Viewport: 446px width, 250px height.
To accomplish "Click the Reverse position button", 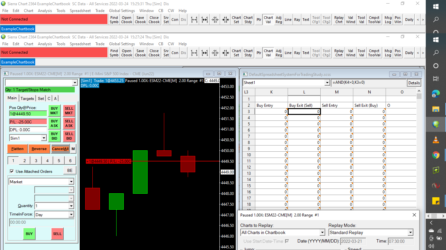I will (x=39, y=149).
